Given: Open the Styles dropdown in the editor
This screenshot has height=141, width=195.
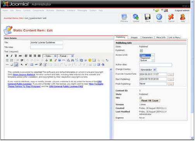Looking at the screenshot, I should (x=50, y=56).
